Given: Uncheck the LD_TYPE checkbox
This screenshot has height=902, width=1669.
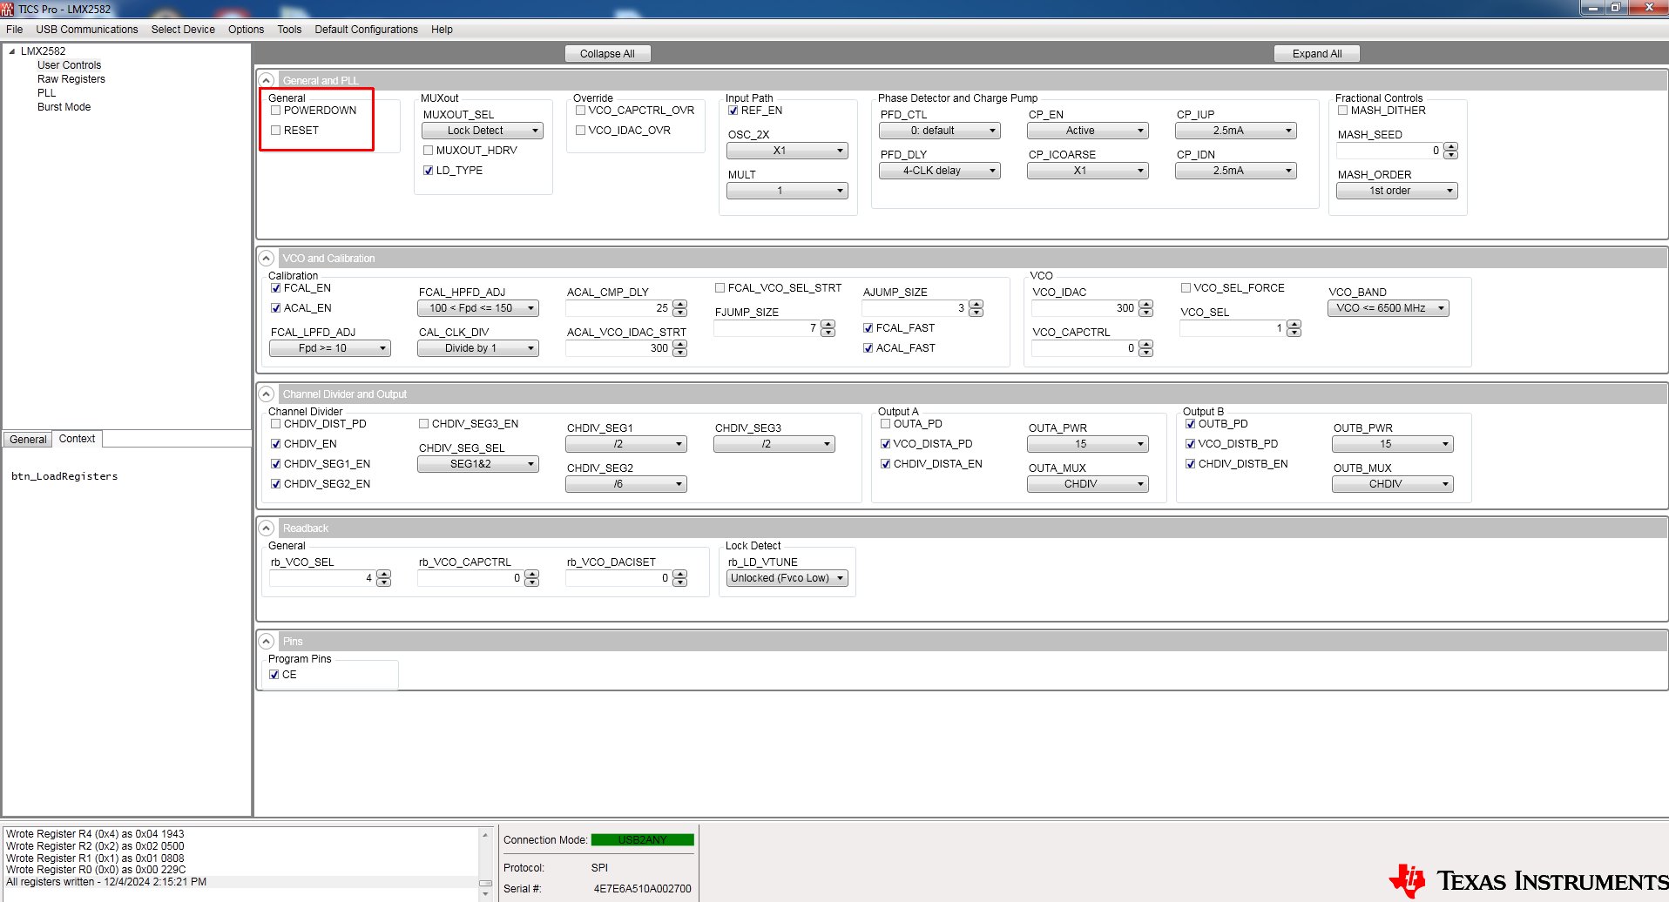Looking at the screenshot, I should click(428, 171).
